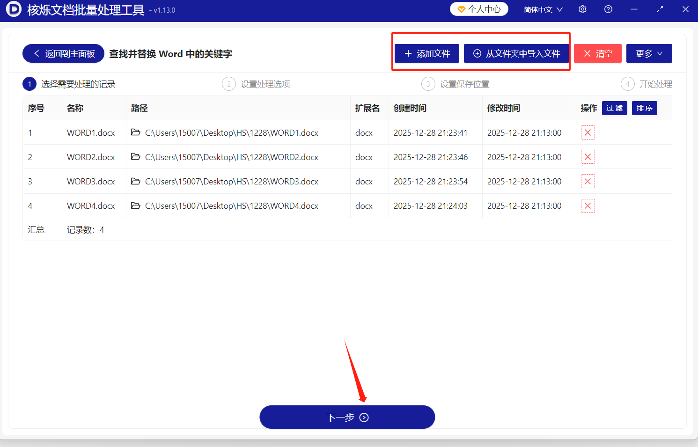Open the 简体中文 language dropdown

coord(543,9)
